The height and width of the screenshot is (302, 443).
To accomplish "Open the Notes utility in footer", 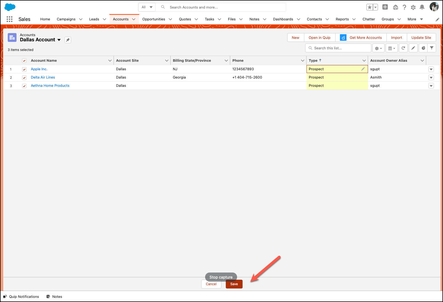I will pos(54,296).
